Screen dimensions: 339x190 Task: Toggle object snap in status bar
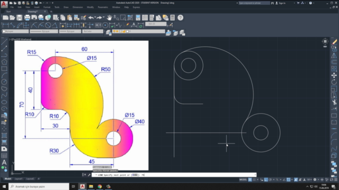tap(288, 179)
